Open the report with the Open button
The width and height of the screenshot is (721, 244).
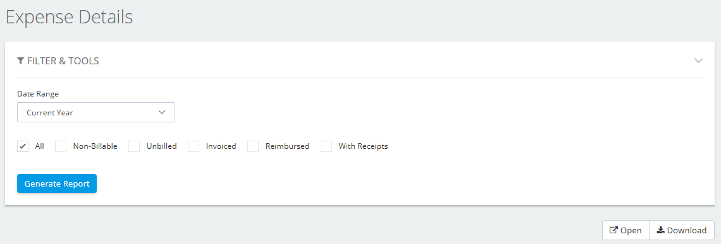(626, 230)
